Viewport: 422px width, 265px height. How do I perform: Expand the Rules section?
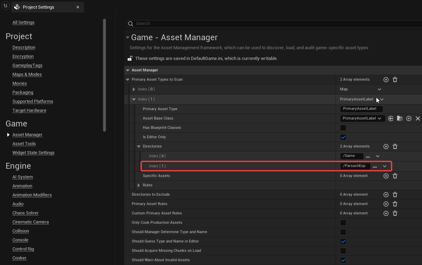coord(139,185)
